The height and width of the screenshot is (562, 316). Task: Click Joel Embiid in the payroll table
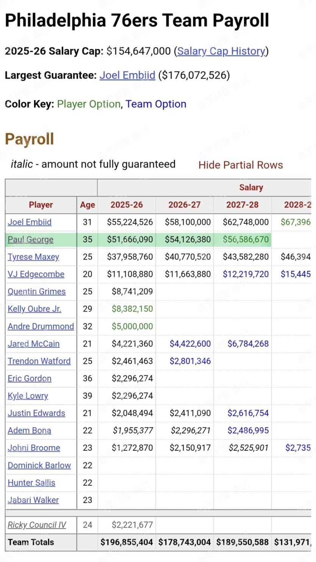[x=30, y=222]
